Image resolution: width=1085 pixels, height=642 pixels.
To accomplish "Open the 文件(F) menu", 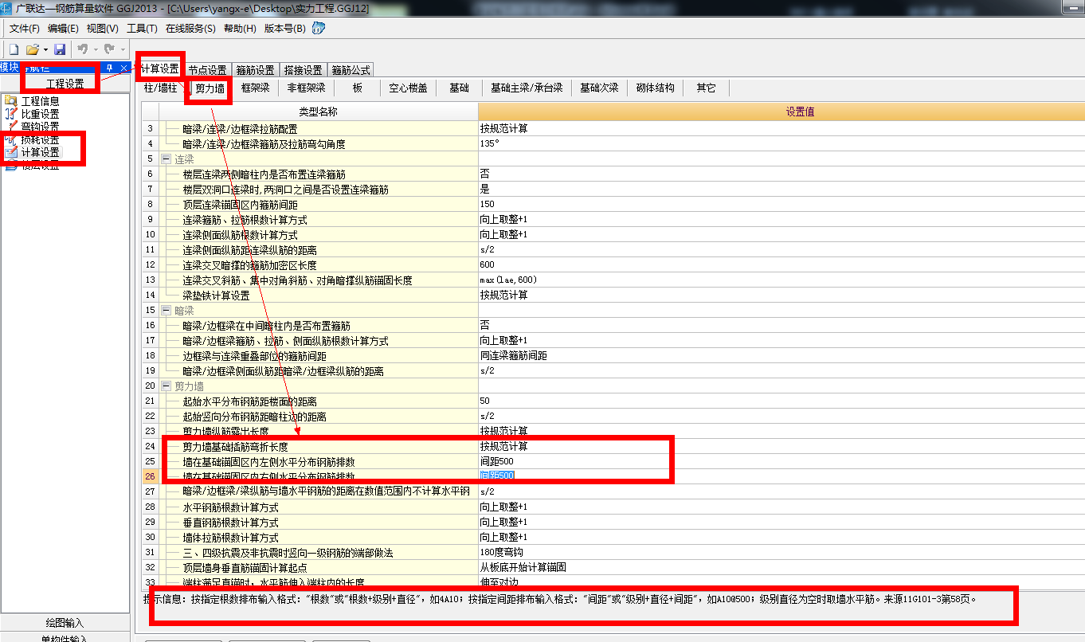I will tap(25, 29).
